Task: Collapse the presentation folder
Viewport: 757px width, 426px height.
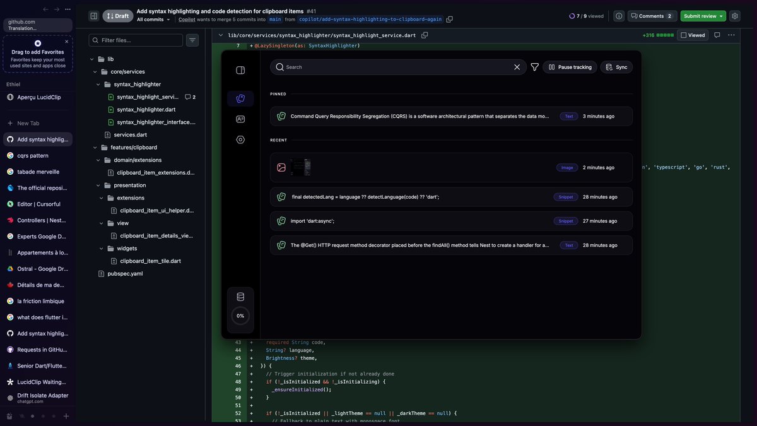Action: coord(98,185)
